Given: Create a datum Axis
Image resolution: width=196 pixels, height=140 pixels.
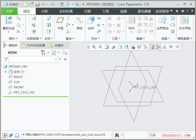Looking at the screenshot, I should 68,18.
